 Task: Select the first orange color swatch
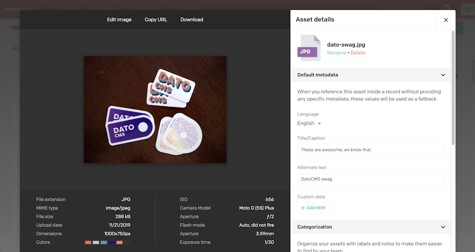coord(88,243)
